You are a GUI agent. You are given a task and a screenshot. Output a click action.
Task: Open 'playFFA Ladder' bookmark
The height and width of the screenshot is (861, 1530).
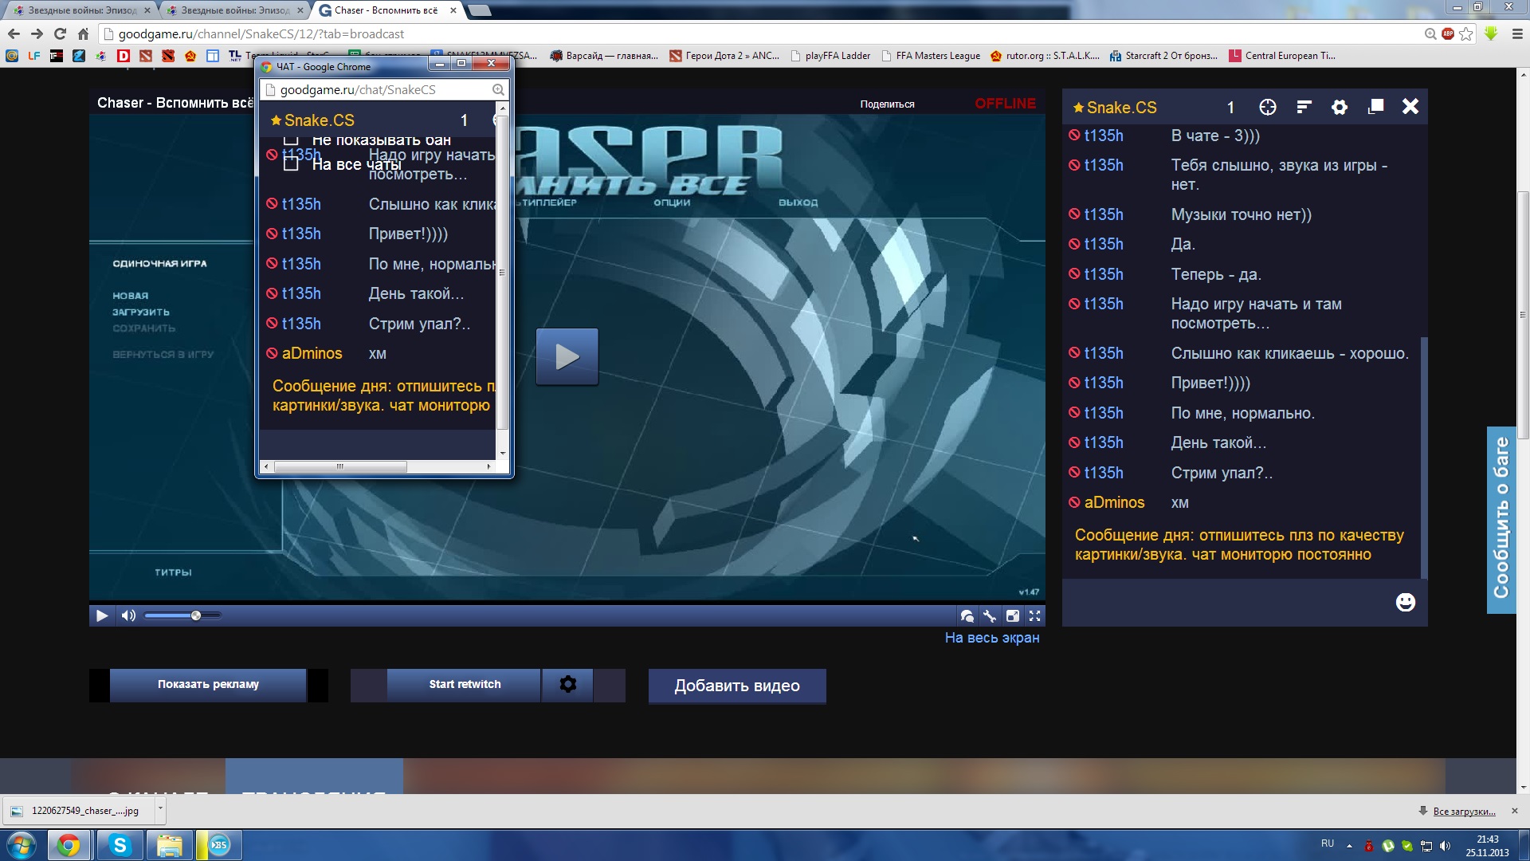point(830,56)
